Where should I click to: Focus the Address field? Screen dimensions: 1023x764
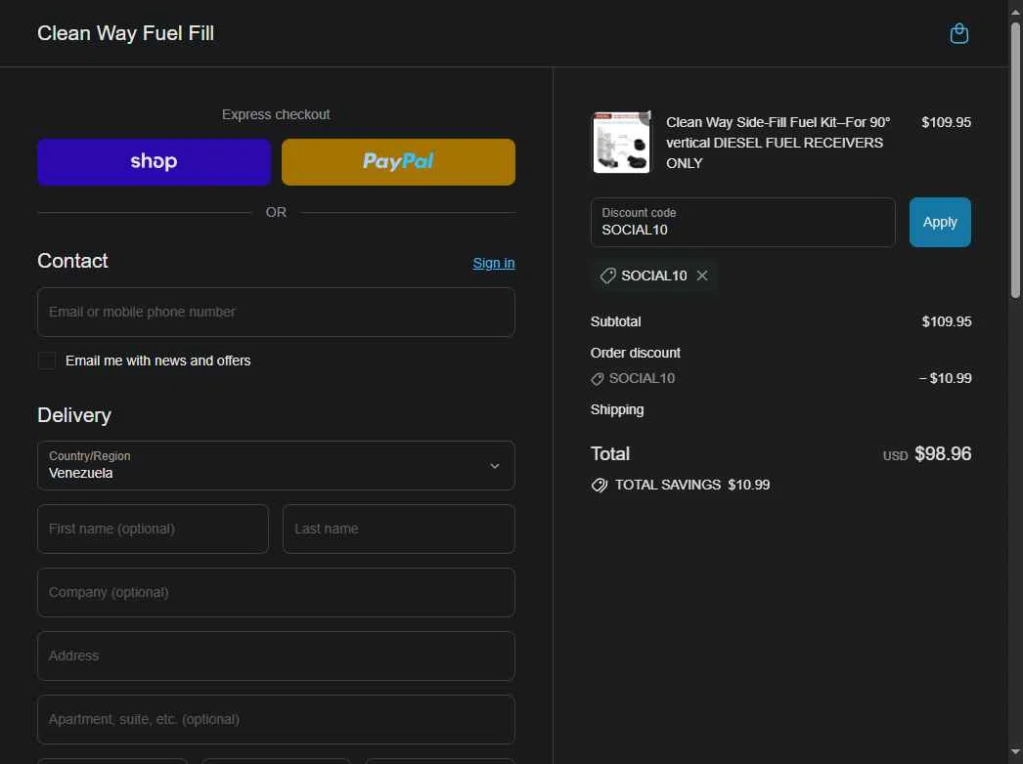click(x=276, y=656)
